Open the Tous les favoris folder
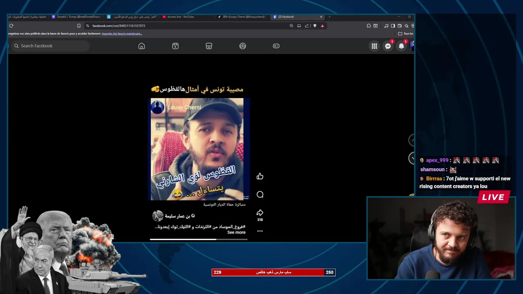The width and height of the screenshot is (523, 294). (x=406, y=33)
